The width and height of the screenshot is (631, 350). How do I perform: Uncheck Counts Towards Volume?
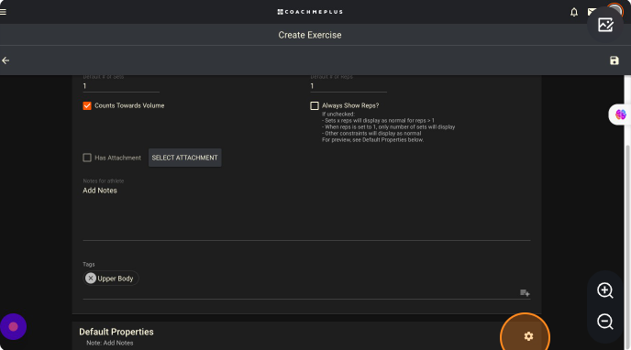click(87, 105)
